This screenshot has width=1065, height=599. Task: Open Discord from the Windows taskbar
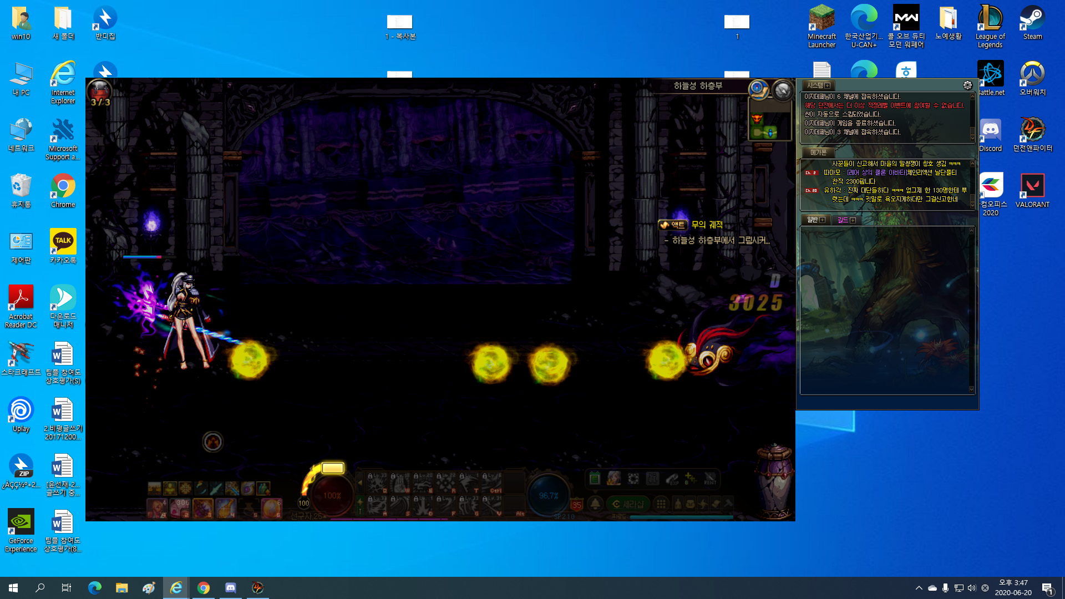click(x=231, y=588)
